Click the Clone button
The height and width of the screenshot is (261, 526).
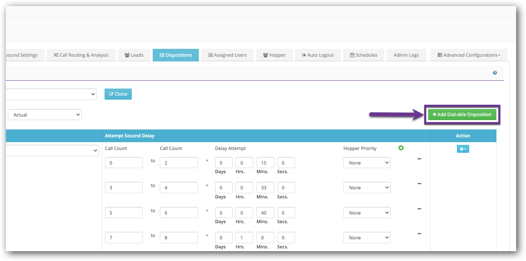[118, 94]
